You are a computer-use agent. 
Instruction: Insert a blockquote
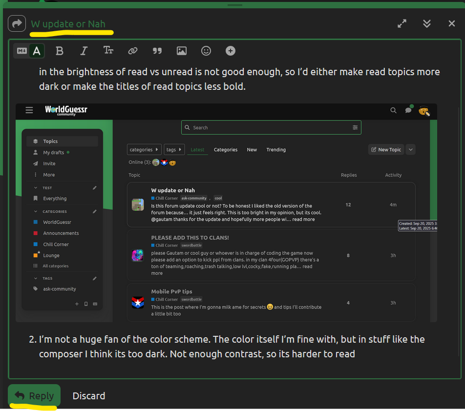coord(157,51)
